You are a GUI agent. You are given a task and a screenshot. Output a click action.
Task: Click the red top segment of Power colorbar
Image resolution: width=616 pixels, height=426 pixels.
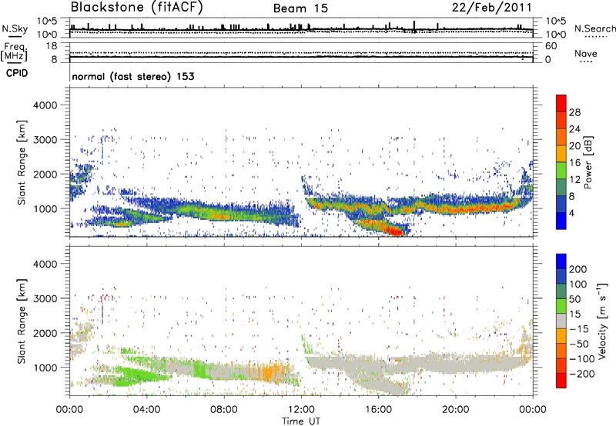pos(561,104)
